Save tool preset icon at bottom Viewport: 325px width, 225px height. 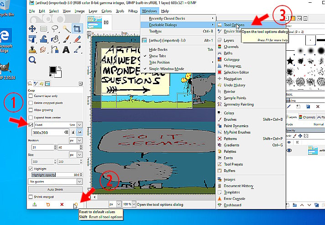[35, 205]
